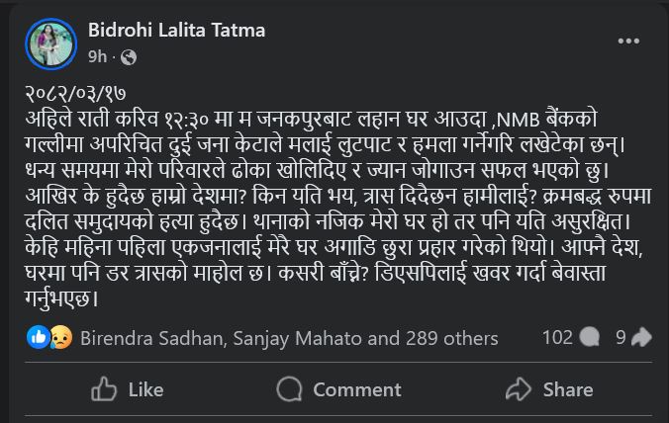Open Birendra Sadhan's name in reactions
The image size is (669, 423).
(x=153, y=338)
